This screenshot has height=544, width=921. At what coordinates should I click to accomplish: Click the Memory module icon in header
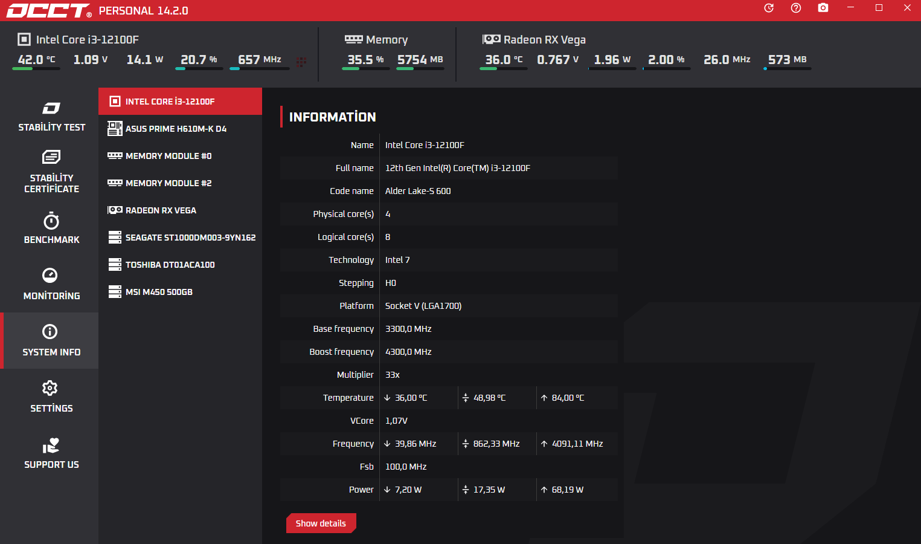tap(354, 39)
